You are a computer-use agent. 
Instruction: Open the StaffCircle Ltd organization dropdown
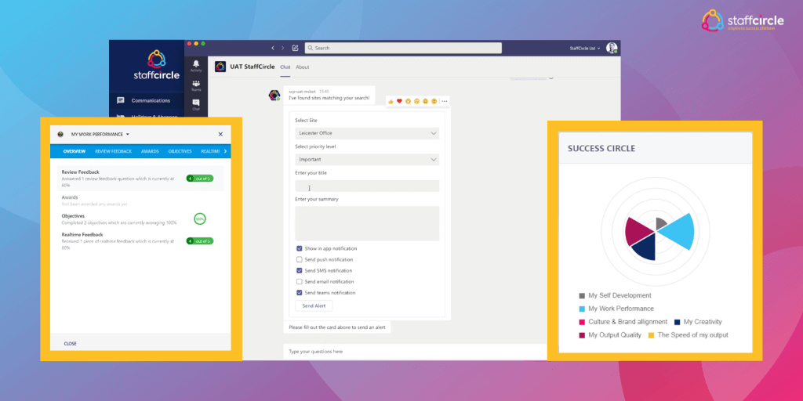[x=585, y=48]
